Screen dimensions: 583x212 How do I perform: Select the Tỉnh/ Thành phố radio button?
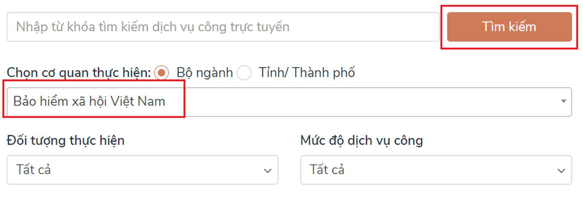click(x=244, y=73)
